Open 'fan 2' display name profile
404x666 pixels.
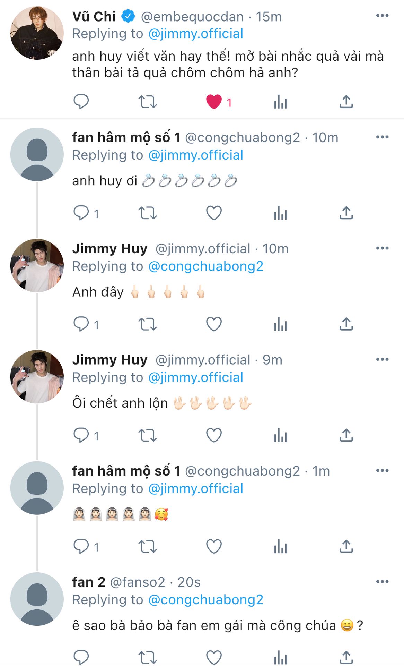point(89,582)
